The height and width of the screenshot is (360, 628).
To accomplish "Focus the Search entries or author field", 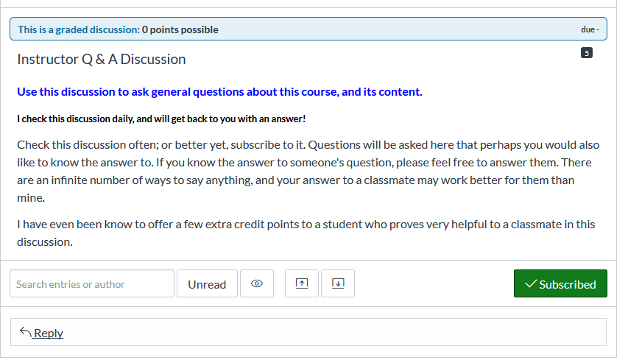I will coord(92,284).
